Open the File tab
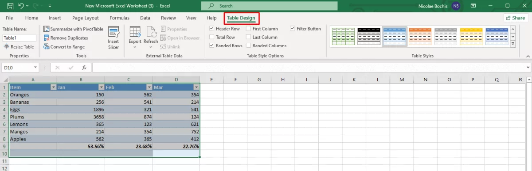The width and height of the screenshot is (532, 171). click(x=9, y=18)
